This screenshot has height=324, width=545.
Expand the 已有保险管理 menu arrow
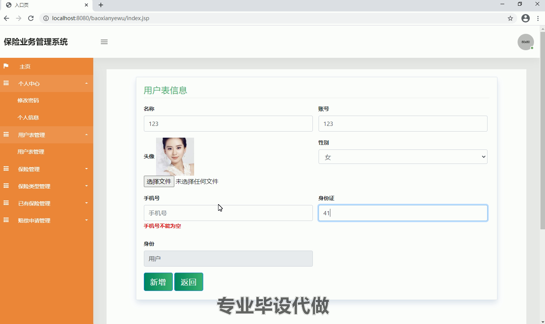pyautogui.click(x=86, y=203)
